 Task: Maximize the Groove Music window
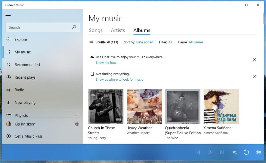(x=247, y=5)
